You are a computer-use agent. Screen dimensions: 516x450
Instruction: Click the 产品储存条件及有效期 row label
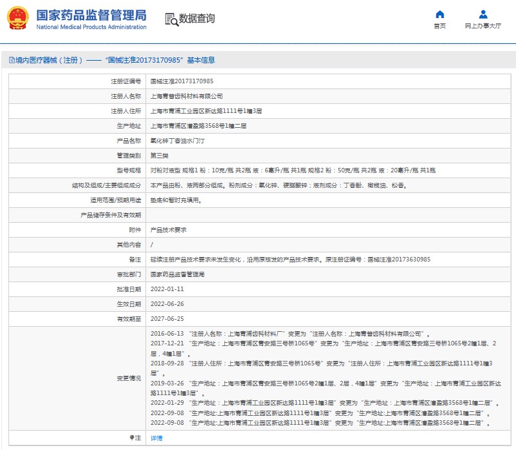111,215
